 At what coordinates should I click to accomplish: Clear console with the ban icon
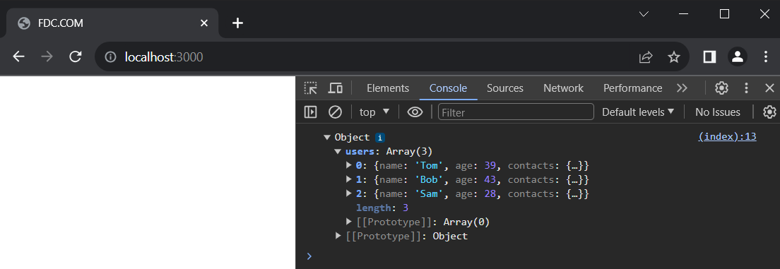[x=336, y=112]
